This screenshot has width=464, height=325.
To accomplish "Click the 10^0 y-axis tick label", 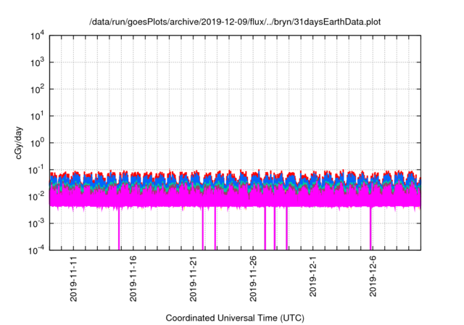I will (38, 143).
